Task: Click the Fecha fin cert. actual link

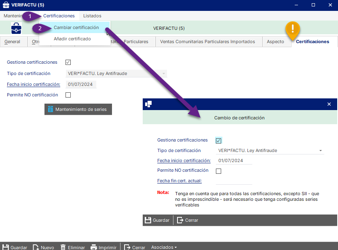Action: click(180, 181)
